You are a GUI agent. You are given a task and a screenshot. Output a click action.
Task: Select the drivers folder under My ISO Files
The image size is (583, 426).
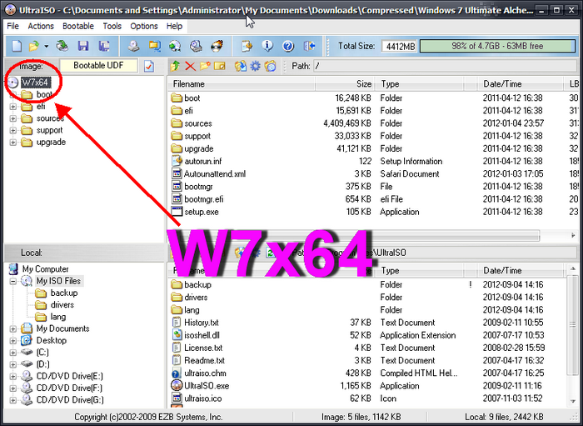(x=62, y=305)
